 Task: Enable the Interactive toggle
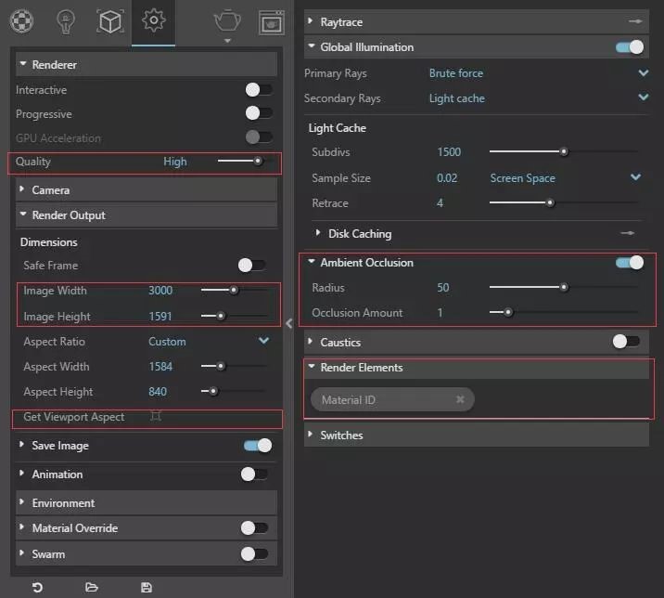pos(258,90)
